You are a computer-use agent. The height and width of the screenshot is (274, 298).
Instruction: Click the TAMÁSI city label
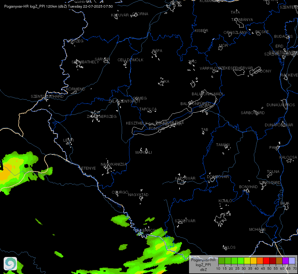(223, 145)
